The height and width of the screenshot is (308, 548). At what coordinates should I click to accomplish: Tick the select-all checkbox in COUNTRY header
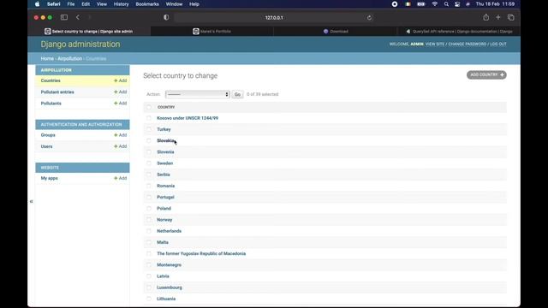click(x=149, y=107)
